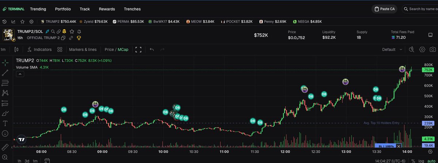
Task: Select the position forecasting tool
Action: click(5, 103)
